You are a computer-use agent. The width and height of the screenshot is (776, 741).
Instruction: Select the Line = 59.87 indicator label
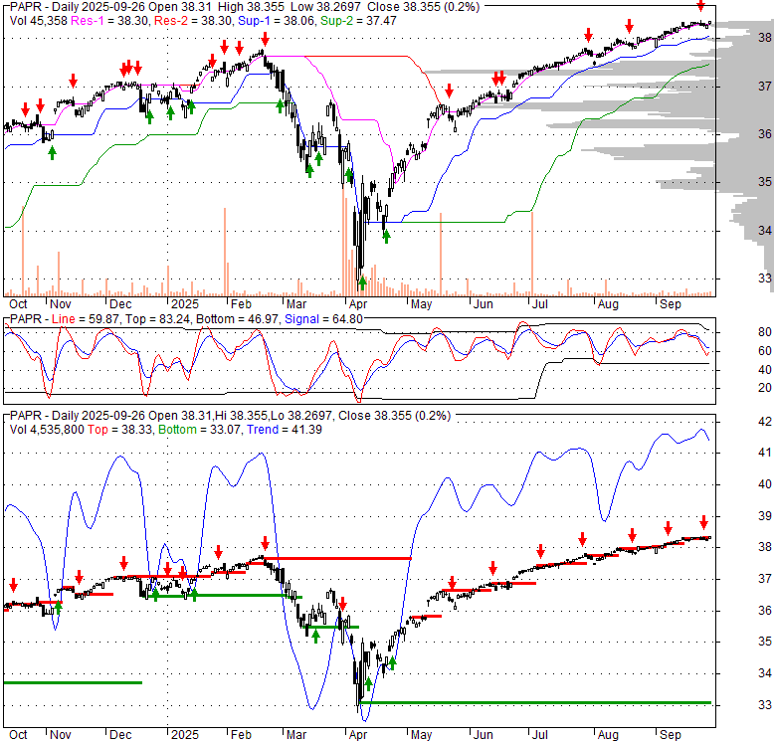click(86, 319)
